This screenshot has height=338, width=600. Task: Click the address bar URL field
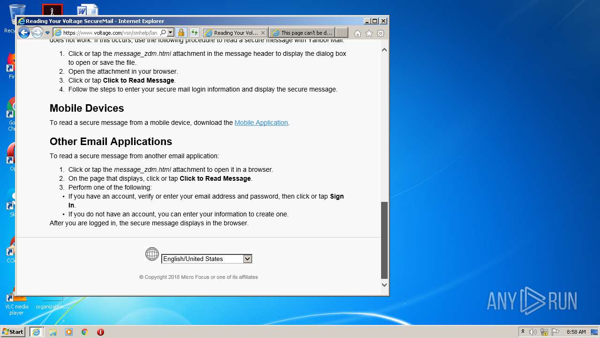110,32
